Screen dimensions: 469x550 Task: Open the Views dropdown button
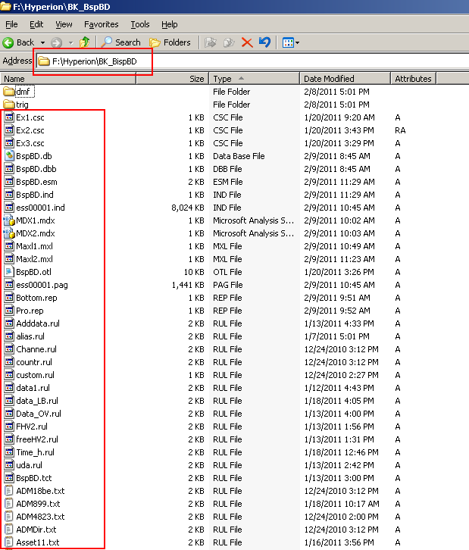(291, 42)
